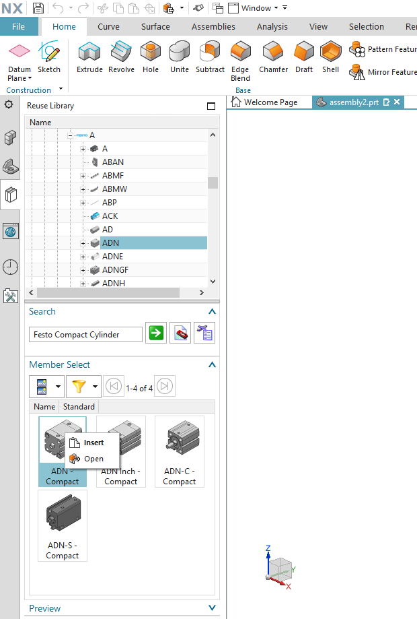Viewport: 417px width, 619px height.
Task: Open the Datum Plane dropdown arrow
Action: pos(30,78)
